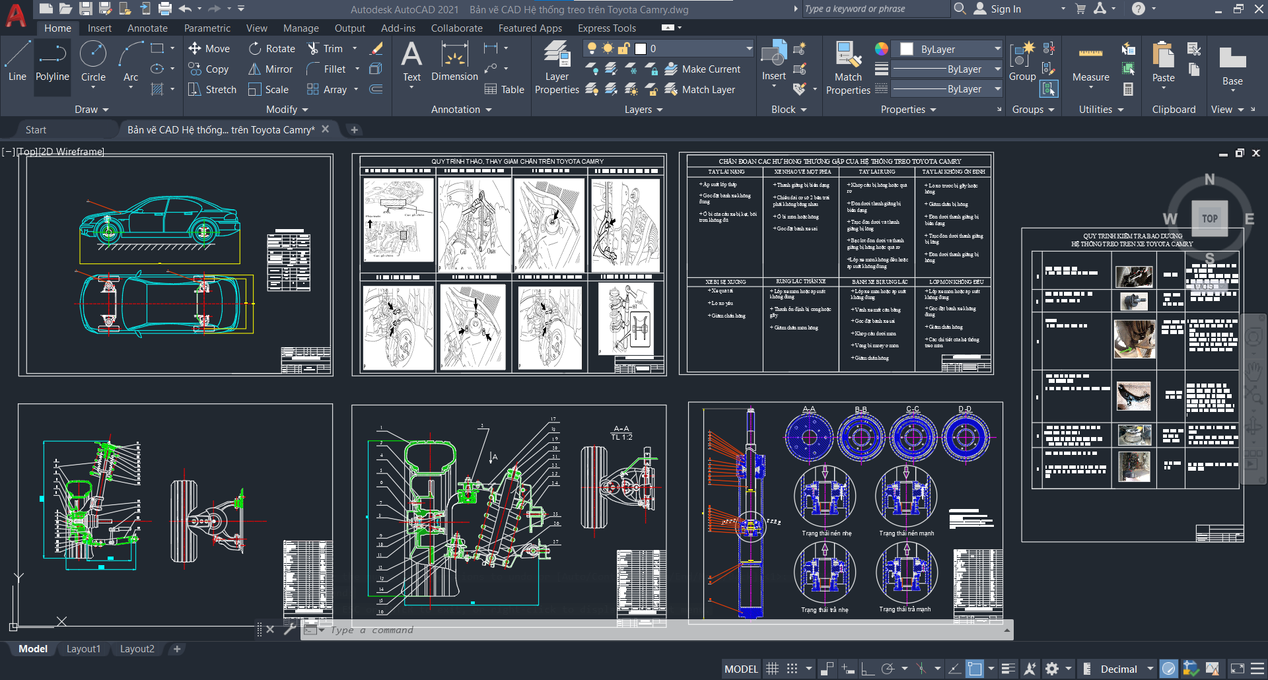The height and width of the screenshot is (680, 1268).
Task: Click the white ByLayer color swatch
Action: [907, 49]
